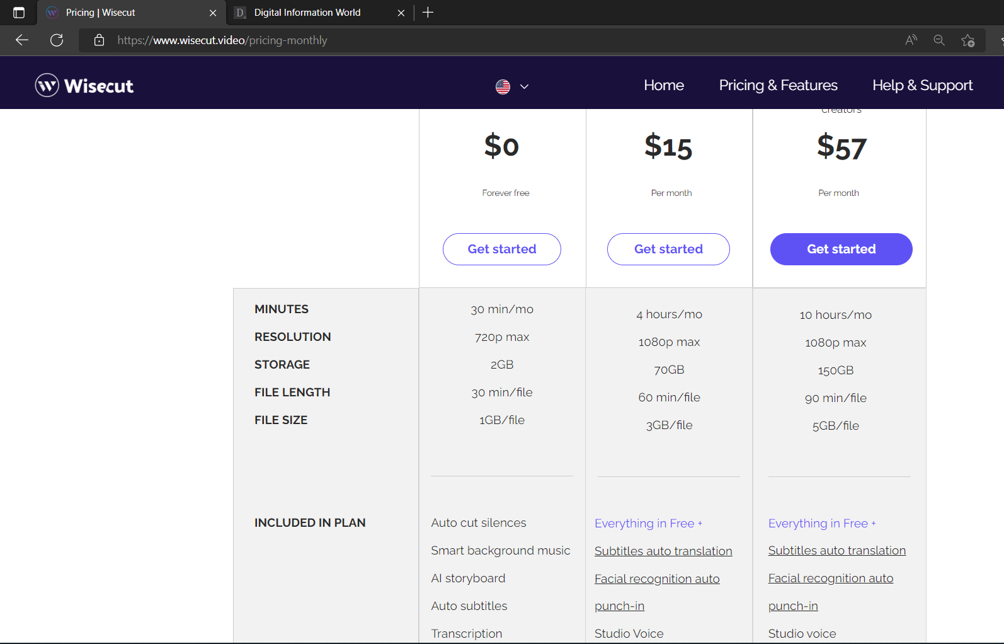Click punch-in link in $57 column
1004x644 pixels.
click(x=793, y=606)
